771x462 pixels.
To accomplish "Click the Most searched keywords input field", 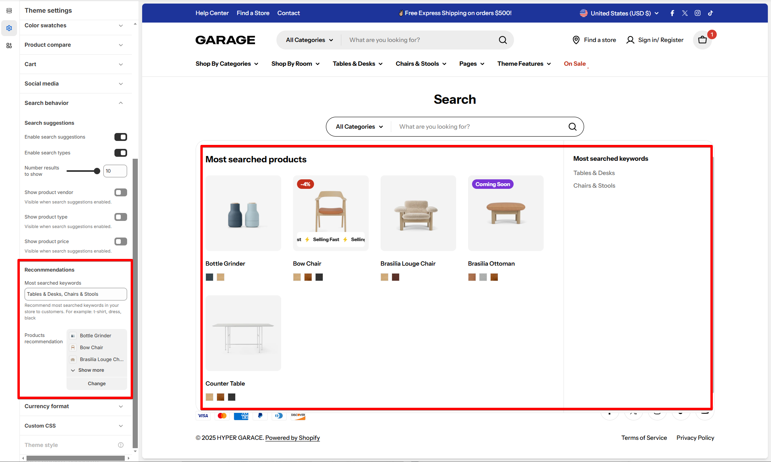I will point(76,294).
